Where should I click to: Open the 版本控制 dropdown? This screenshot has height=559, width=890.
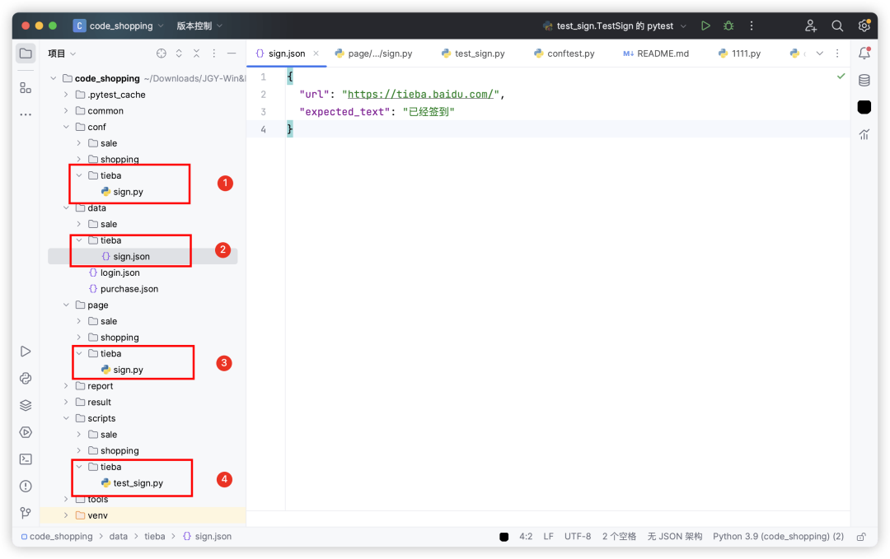(199, 26)
